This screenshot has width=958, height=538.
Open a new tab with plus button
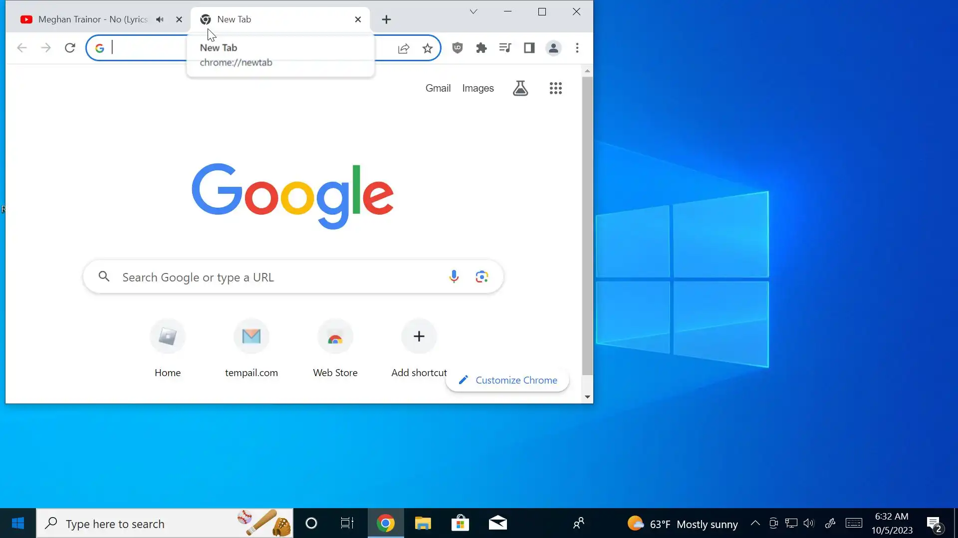point(386,19)
